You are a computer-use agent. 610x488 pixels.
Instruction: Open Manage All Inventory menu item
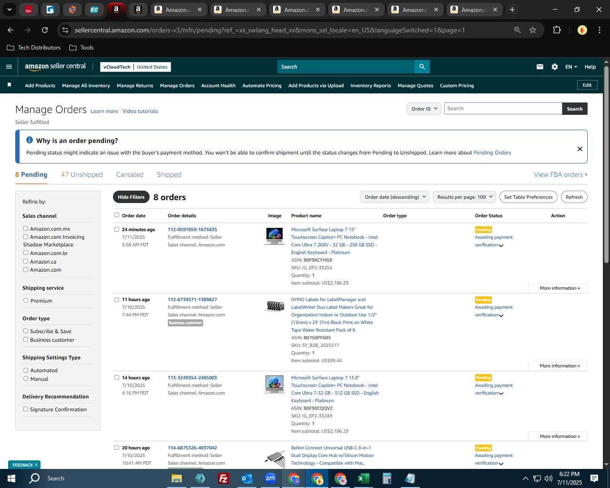click(x=86, y=85)
